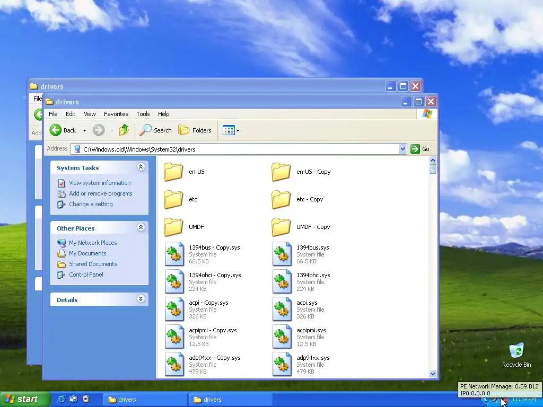Image resolution: width=543 pixels, height=407 pixels.
Task: Open the Help menu
Action: (163, 114)
